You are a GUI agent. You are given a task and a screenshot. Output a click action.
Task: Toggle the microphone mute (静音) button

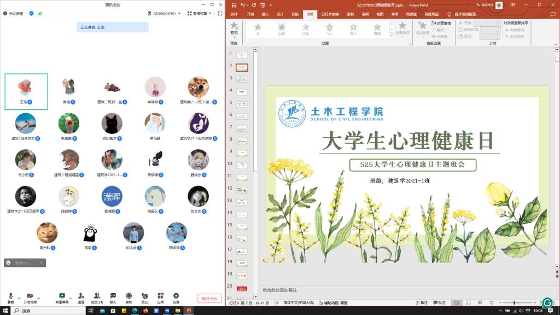10,296
